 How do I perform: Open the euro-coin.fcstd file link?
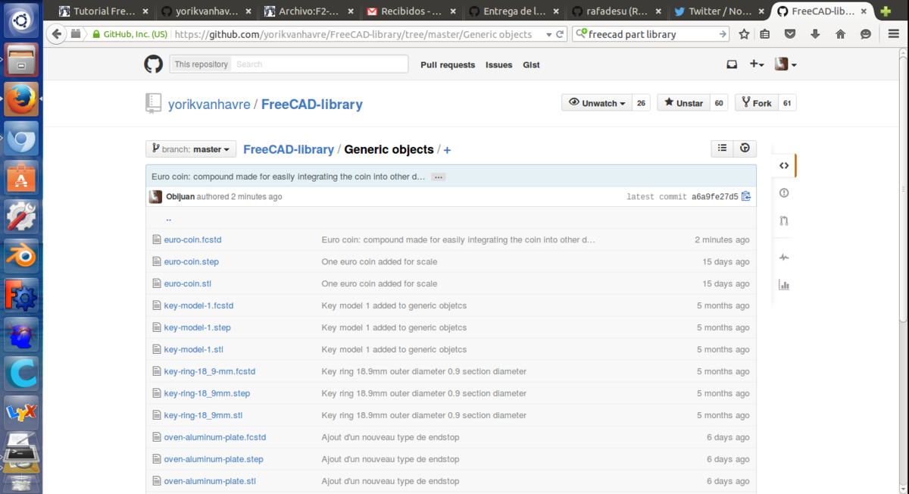pyautogui.click(x=192, y=239)
